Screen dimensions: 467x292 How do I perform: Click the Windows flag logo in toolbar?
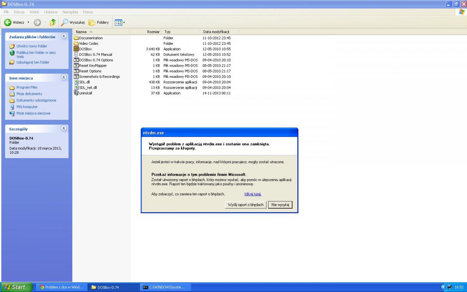point(462,12)
